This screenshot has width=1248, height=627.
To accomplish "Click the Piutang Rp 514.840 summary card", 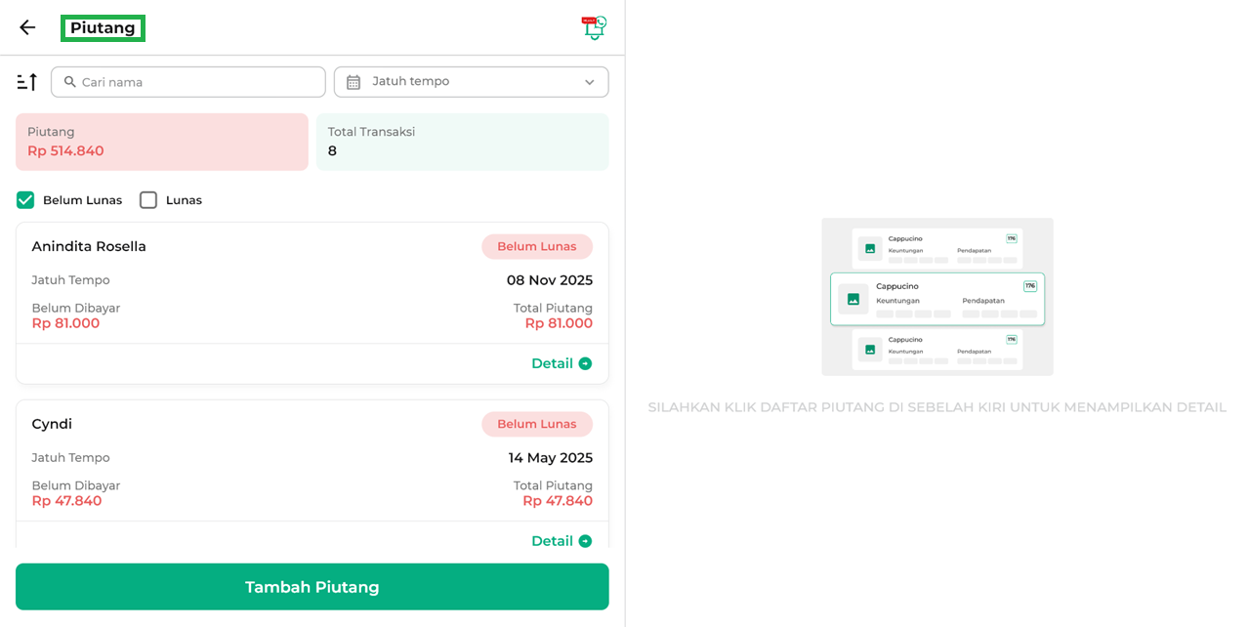I will pos(161,142).
